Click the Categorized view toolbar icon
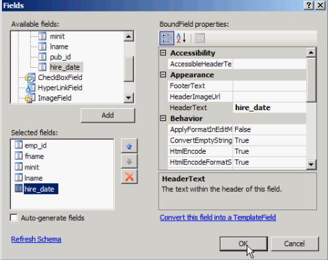 click(167, 38)
